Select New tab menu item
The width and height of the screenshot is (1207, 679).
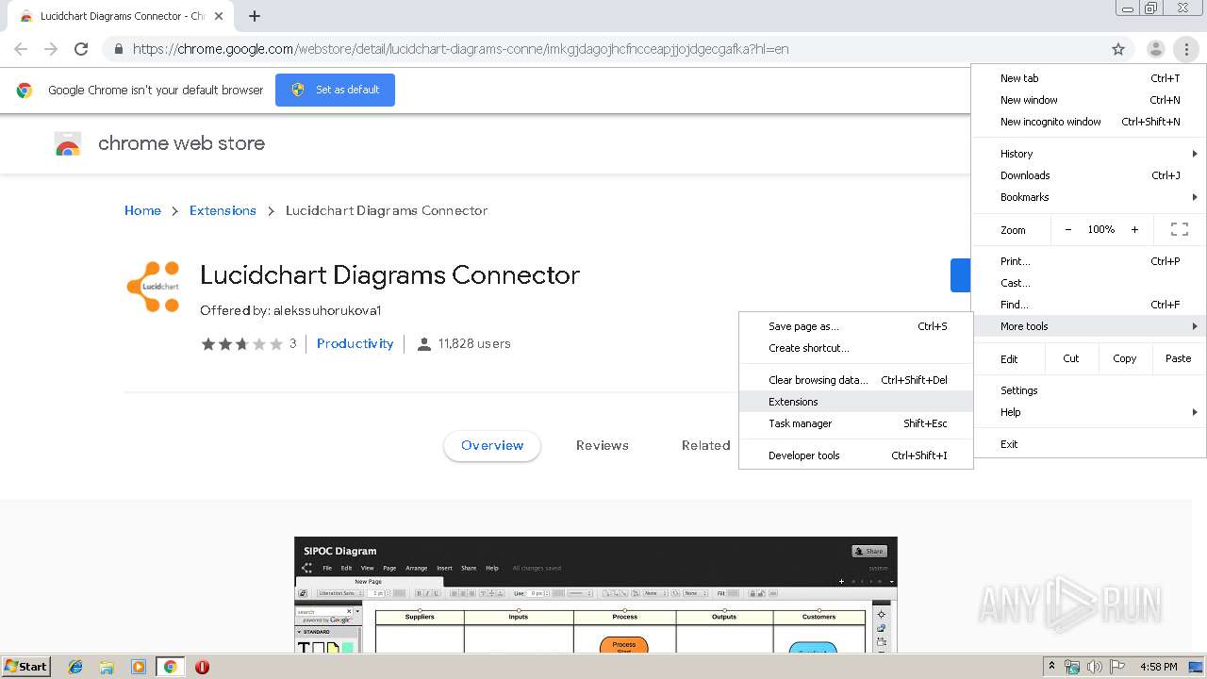[x=1089, y=78]
